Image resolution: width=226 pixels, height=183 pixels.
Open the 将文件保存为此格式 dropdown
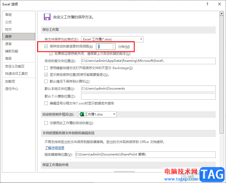tap(112, 39)
